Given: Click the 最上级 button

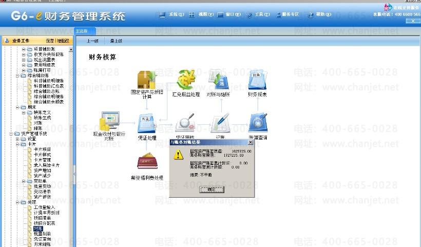Looking at the screenshot, I should pos(116,41).
